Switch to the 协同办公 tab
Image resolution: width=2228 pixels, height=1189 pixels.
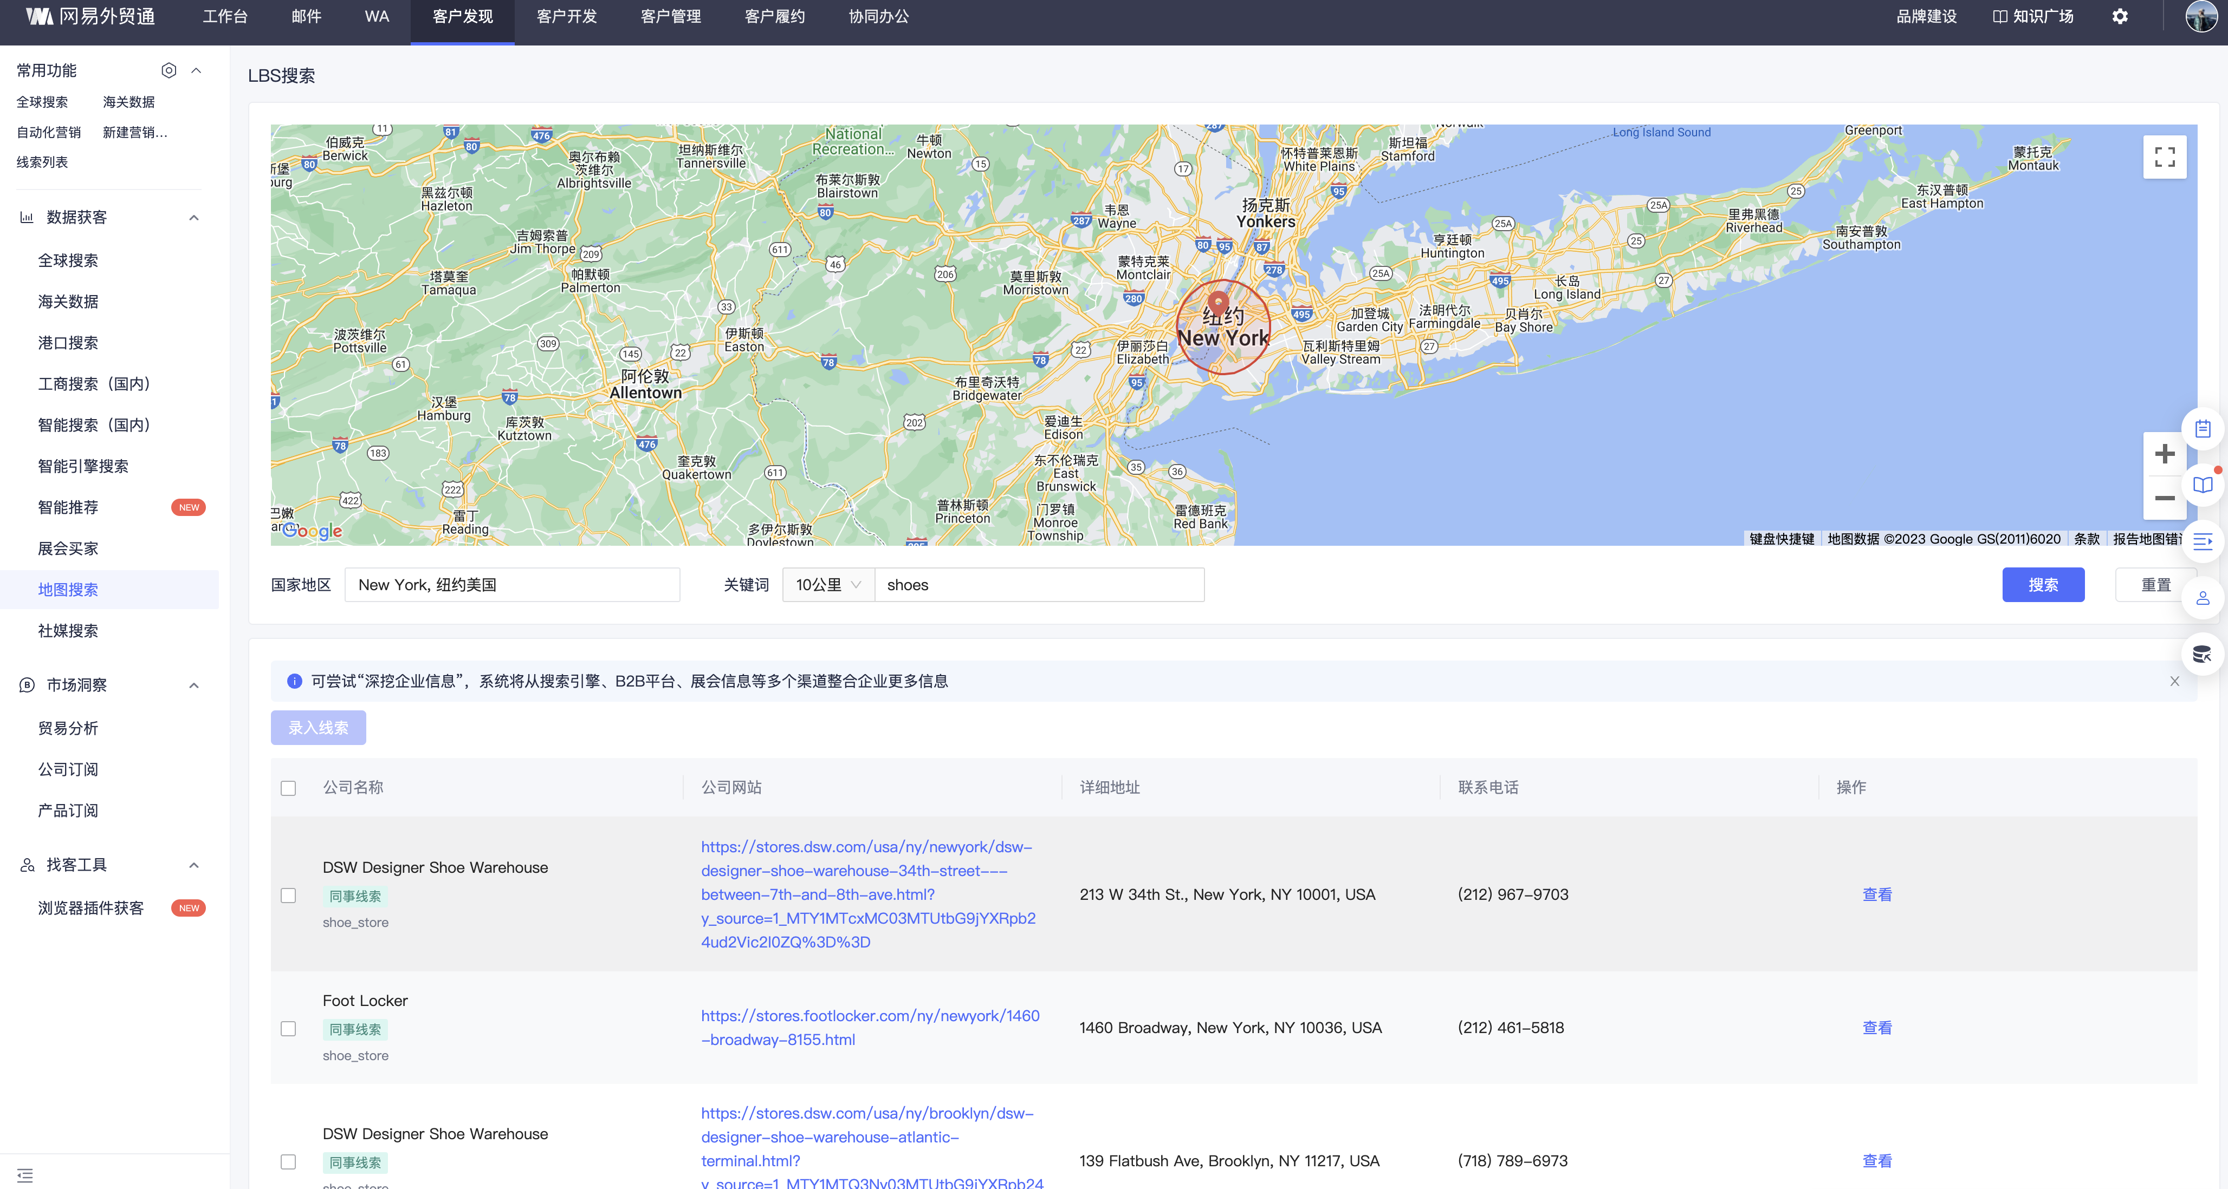point(878,16)
